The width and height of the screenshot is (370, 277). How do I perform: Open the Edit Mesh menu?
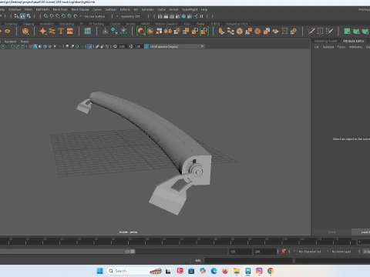point(42,9)
